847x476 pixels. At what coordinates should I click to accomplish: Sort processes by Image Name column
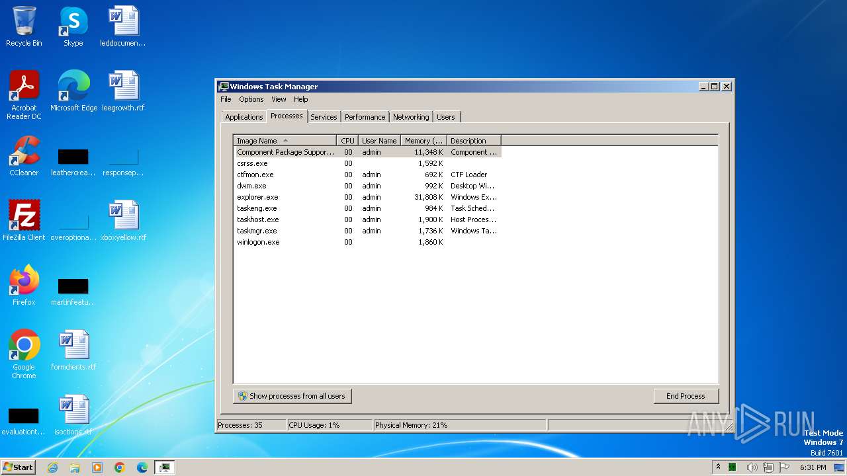coord(285,141)
